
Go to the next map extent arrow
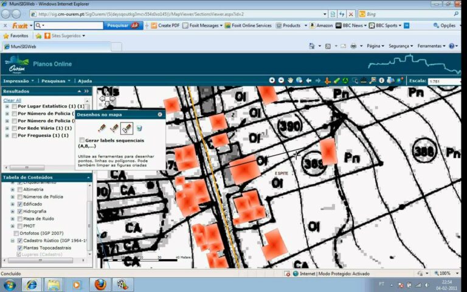point(318,80)
